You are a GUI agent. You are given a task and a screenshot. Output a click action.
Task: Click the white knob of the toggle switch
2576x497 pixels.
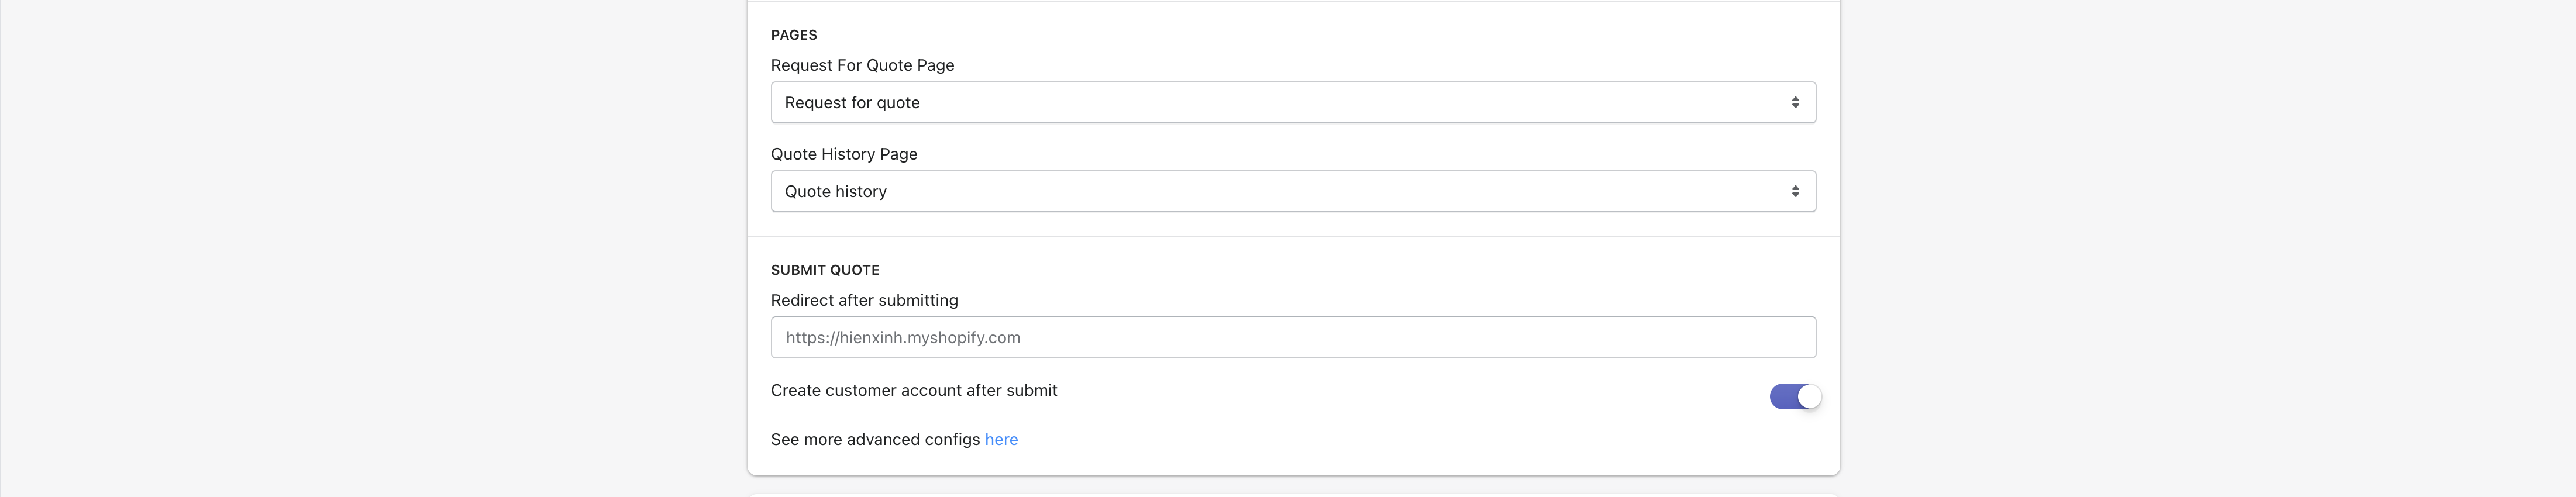point(1809,397)
